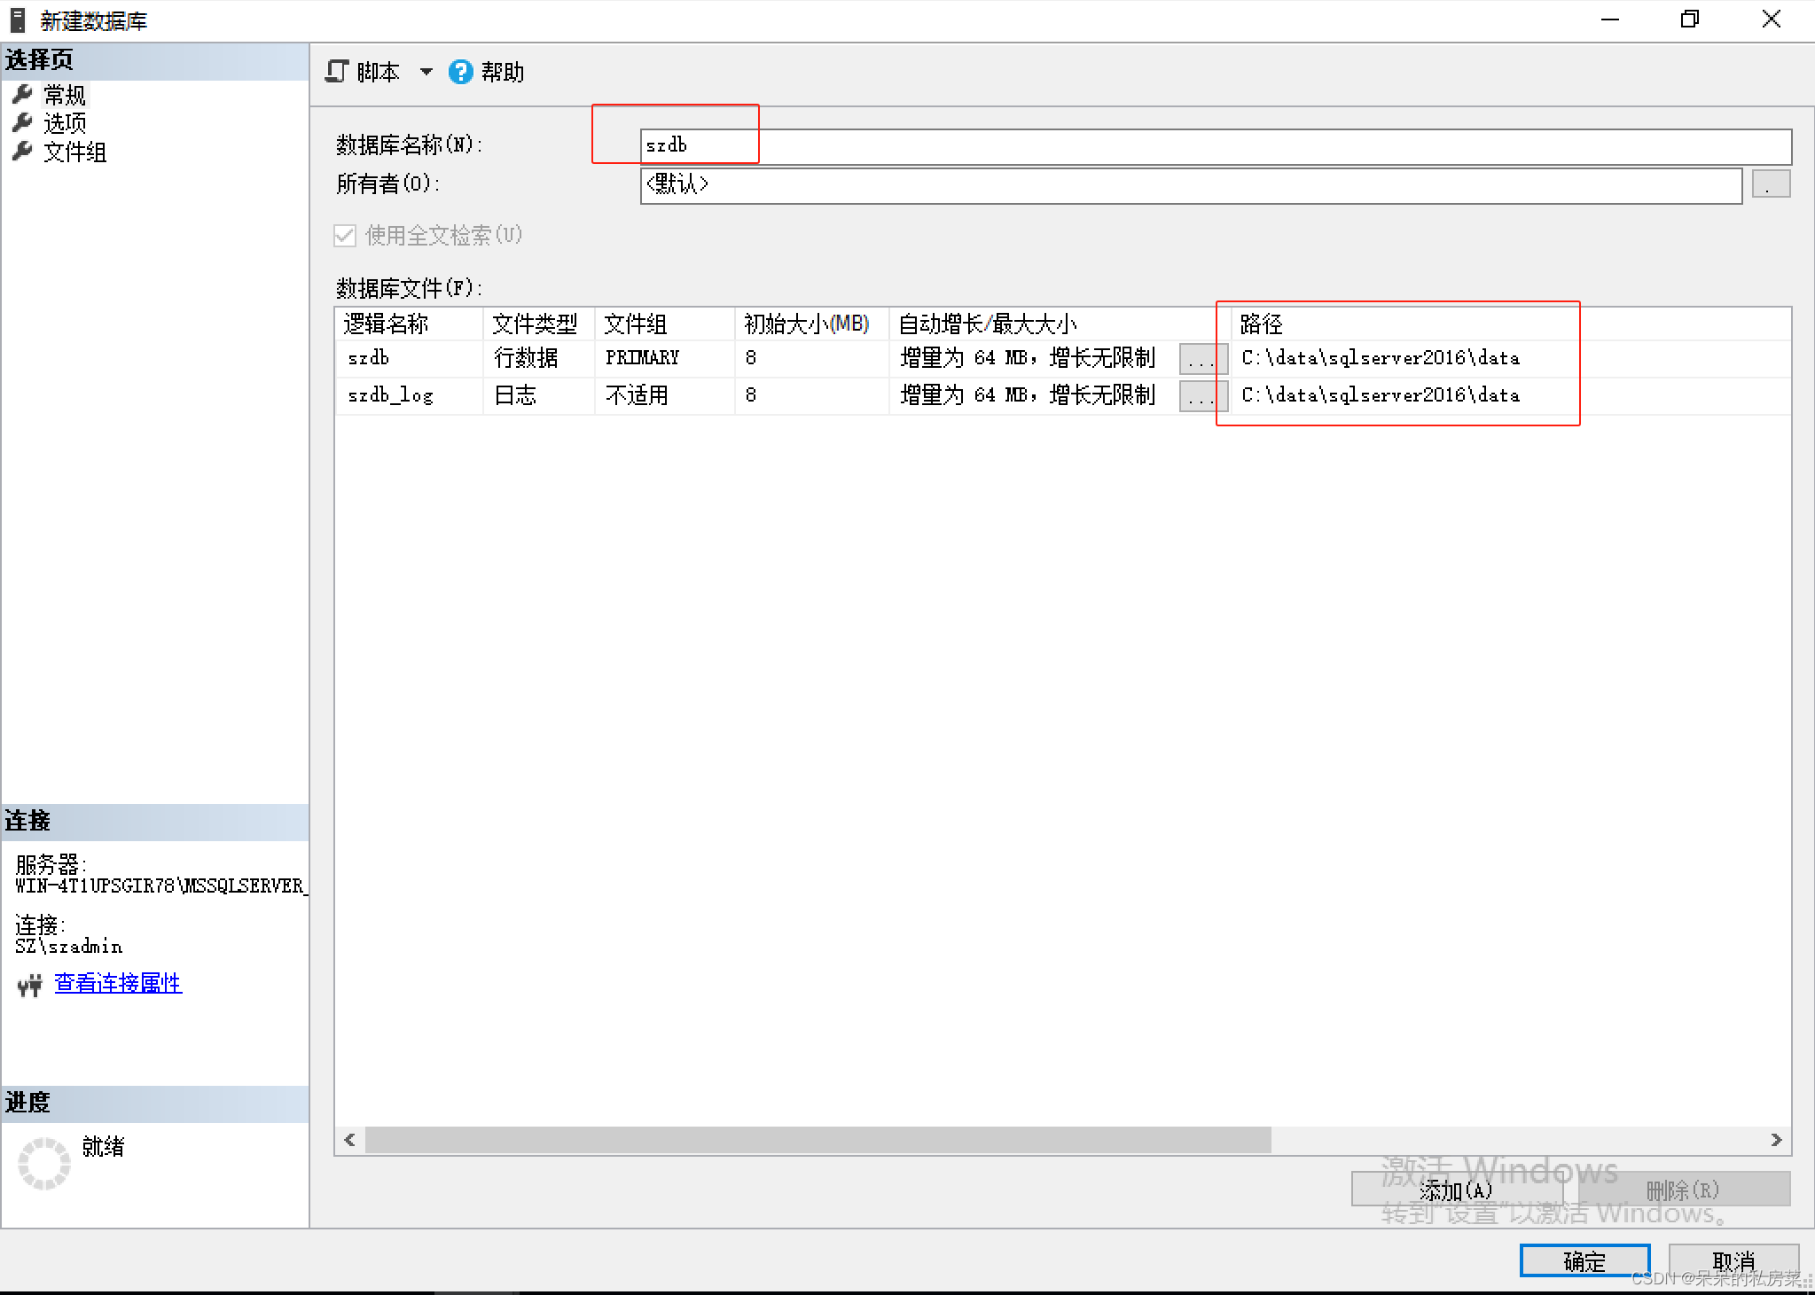The width and height of the screenshot is (1815, 1295).
Task: Click the 自动增长/最大大小 column header
Action: click(1060, 324)
